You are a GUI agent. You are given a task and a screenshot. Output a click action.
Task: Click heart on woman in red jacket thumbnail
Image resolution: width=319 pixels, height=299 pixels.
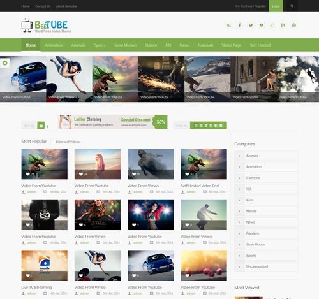coord(134,225)
